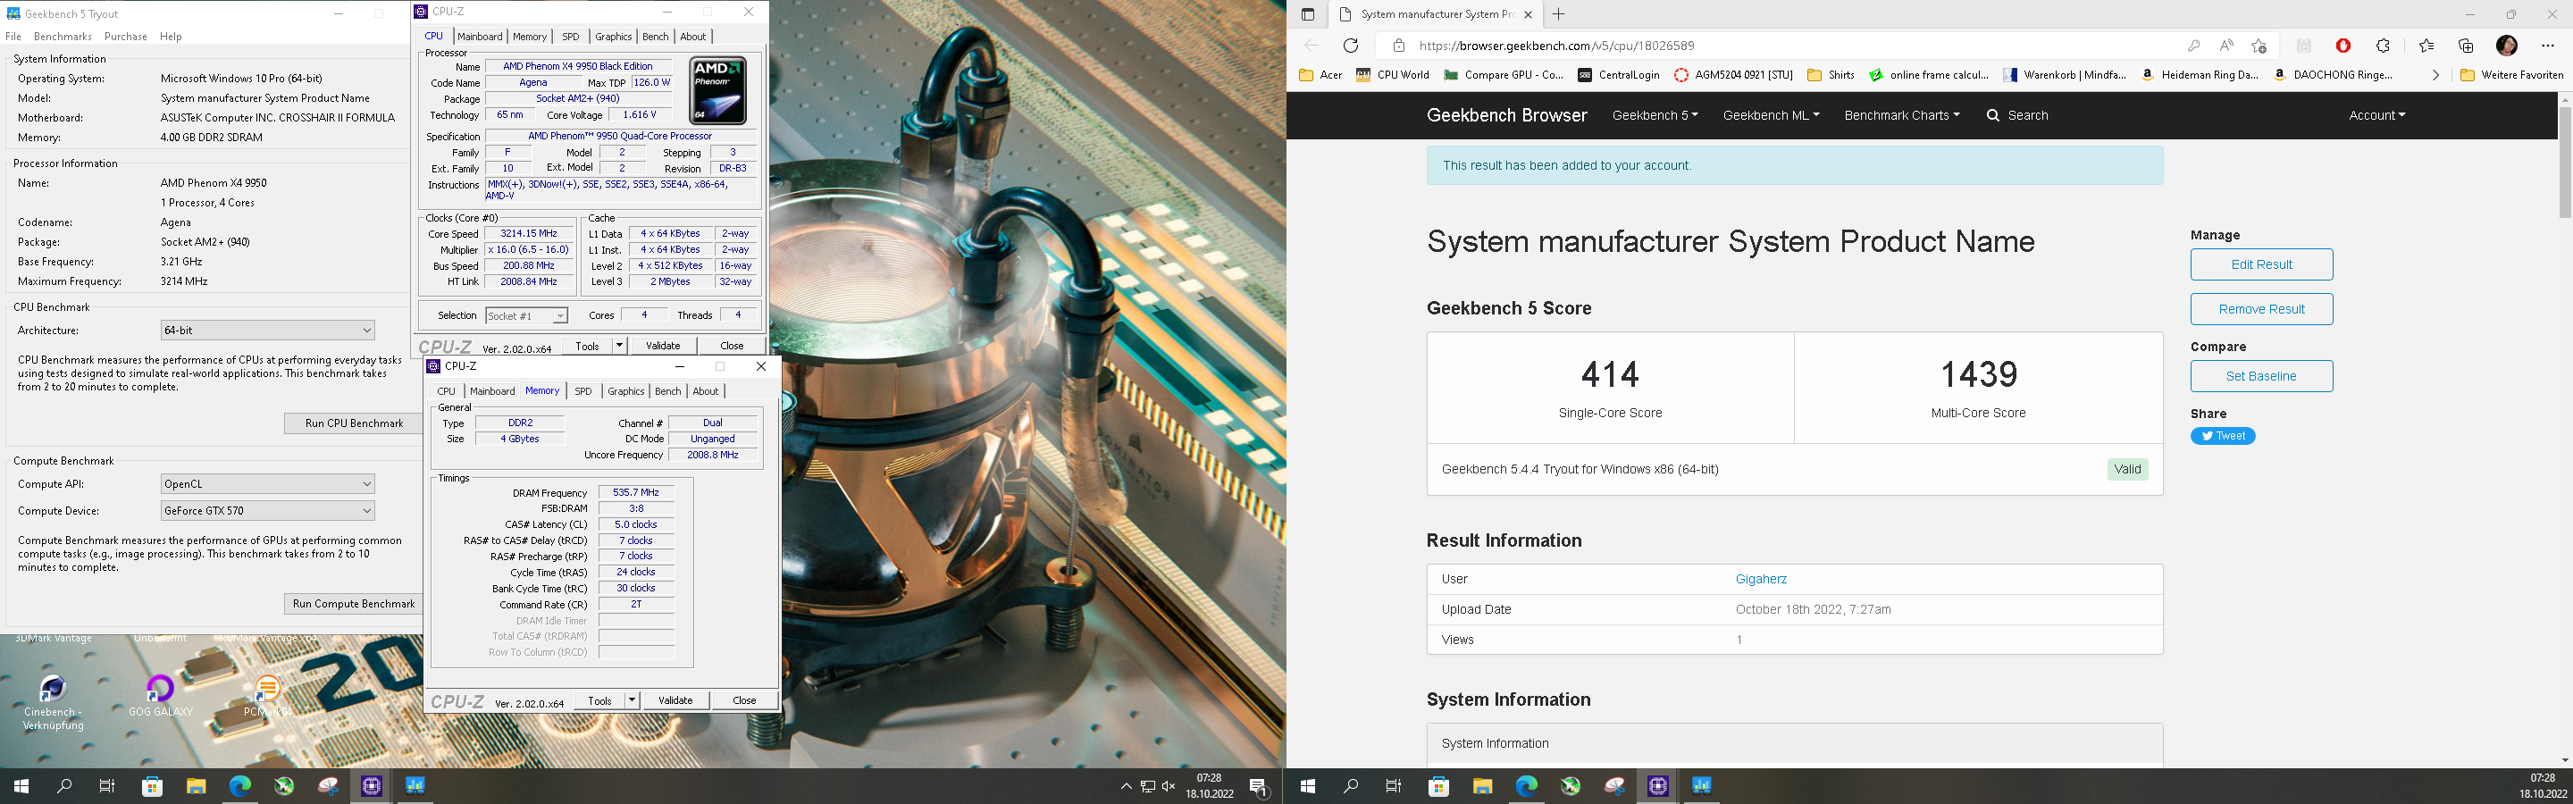Open the Purchase menu in Geekbench 5

(126, 36)
